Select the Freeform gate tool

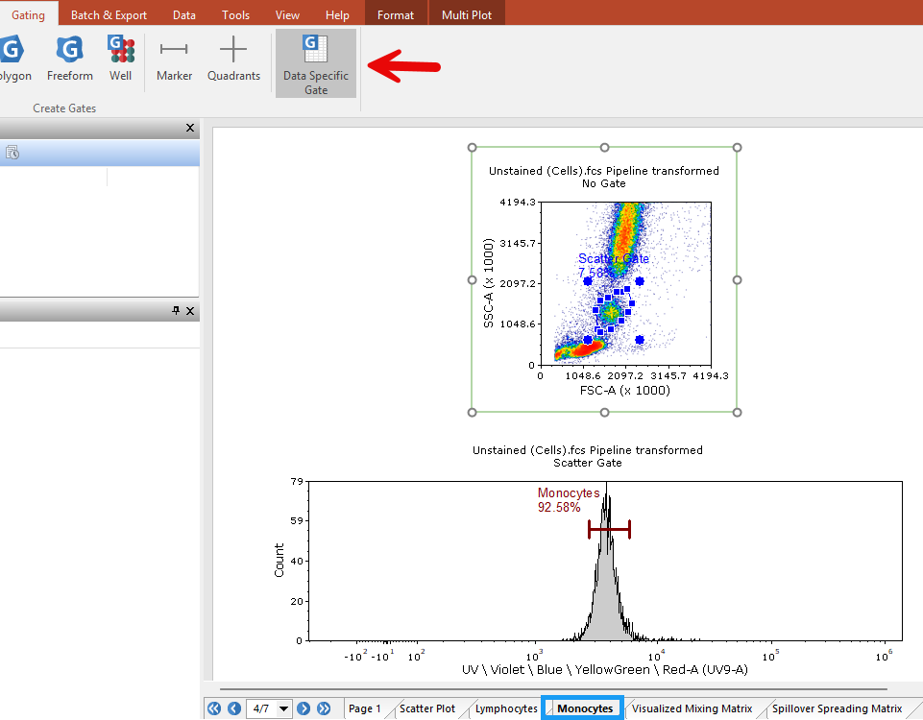[70, 59]
